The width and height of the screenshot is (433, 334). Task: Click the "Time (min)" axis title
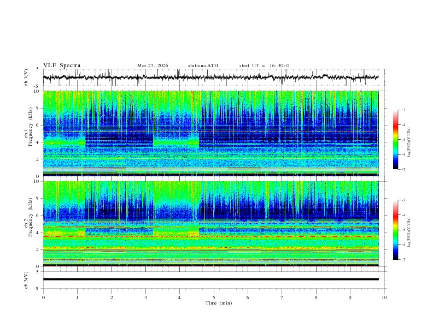(x=219, y=303)
